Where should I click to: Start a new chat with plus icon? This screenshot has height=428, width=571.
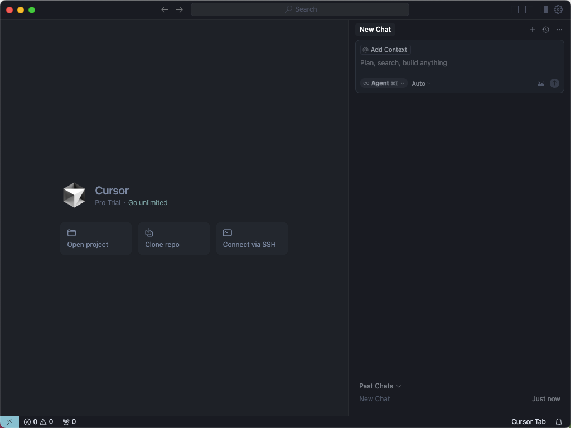coord(532,30)
